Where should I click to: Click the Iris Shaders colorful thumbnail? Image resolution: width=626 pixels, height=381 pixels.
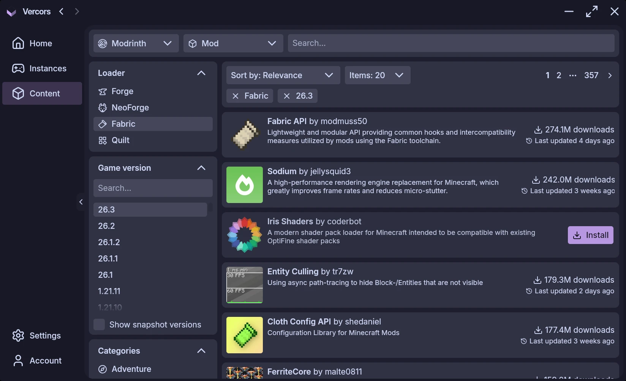pyautogui.click(x=245, y=235)
